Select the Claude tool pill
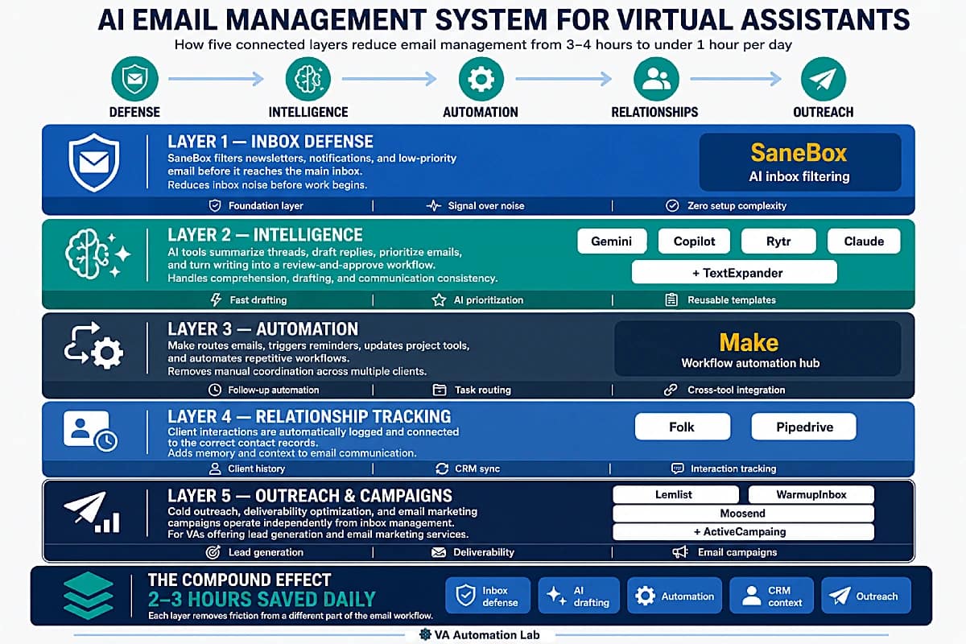 coord(864,241)
